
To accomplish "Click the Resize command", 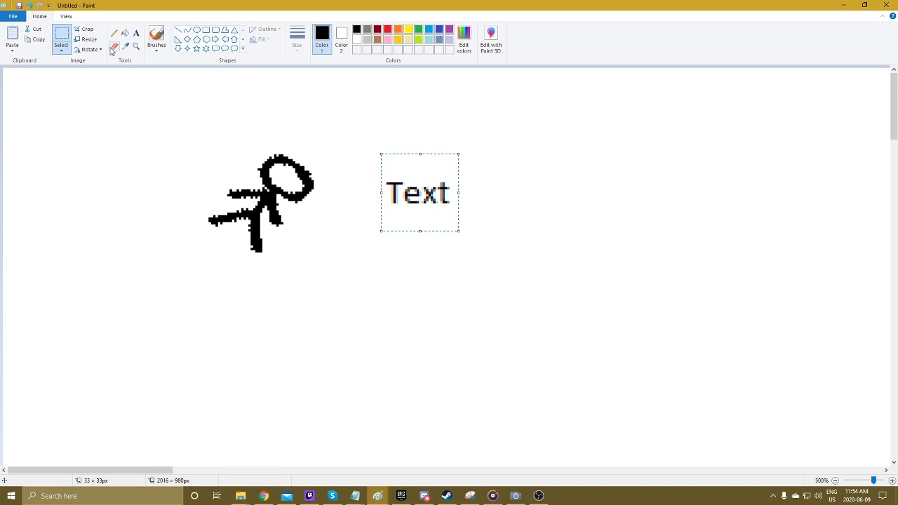I will pyautogui.click(x=86, y=39).
